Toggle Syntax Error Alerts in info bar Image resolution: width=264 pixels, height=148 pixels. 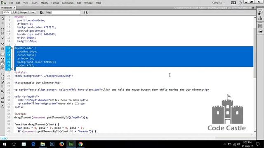coord(2,67)
